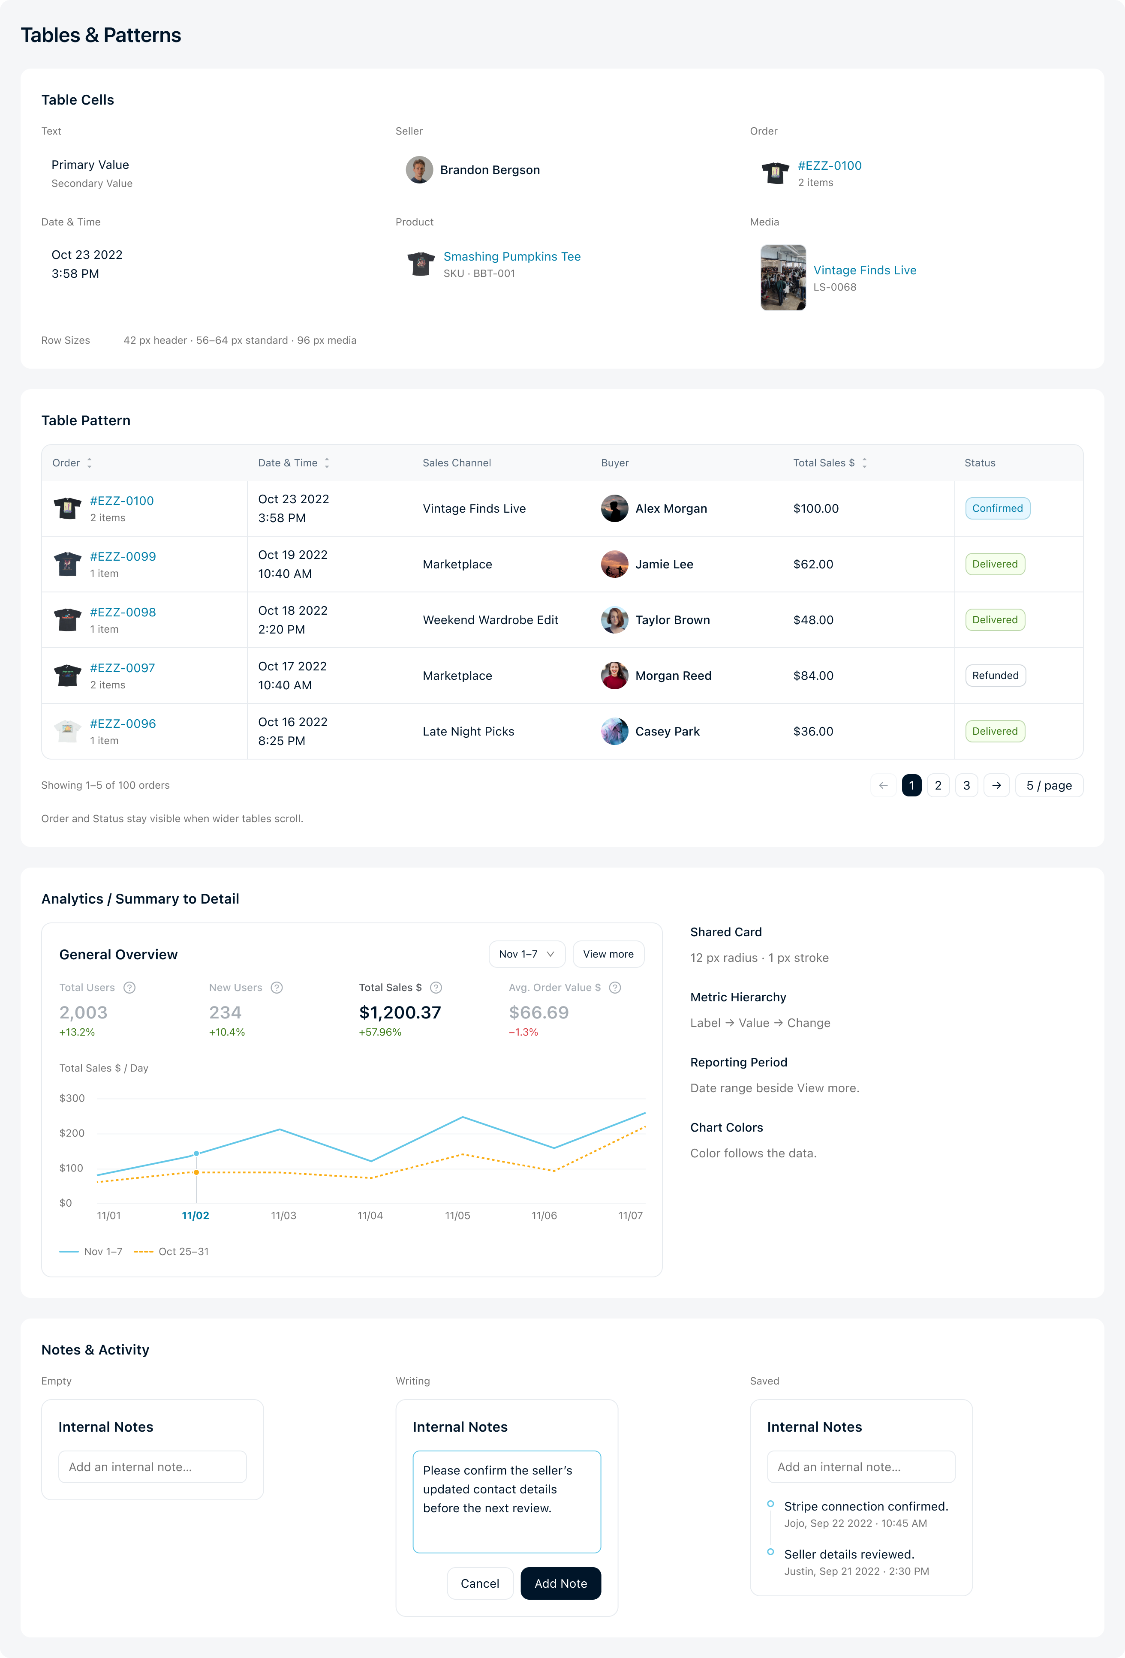This screenshot has width=1125, height=1658.
Task: Click Brandon Bergson's seller avatar
Action: tap(419, 170)
